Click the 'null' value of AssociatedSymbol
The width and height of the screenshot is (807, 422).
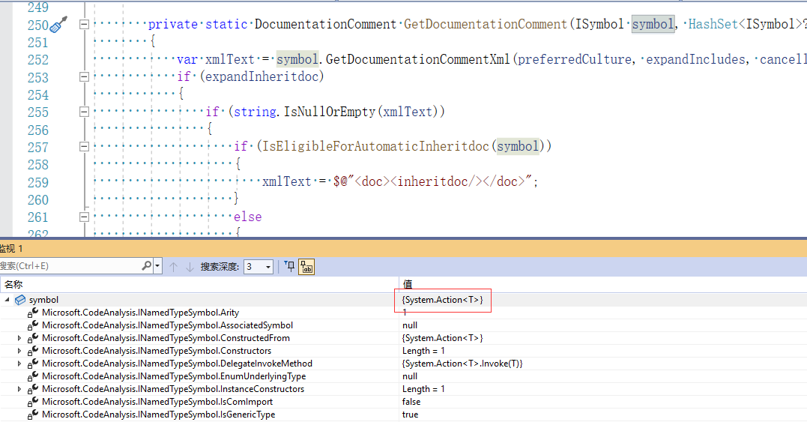410,325
